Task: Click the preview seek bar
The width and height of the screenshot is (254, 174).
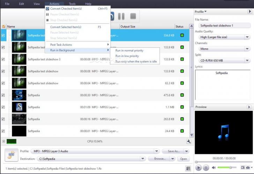Action: point(224,162)
